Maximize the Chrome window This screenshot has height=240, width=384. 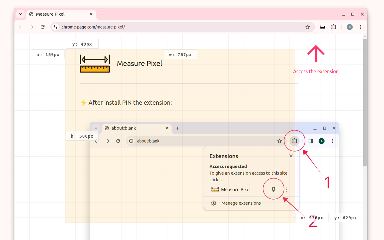[x=353, y=14]
